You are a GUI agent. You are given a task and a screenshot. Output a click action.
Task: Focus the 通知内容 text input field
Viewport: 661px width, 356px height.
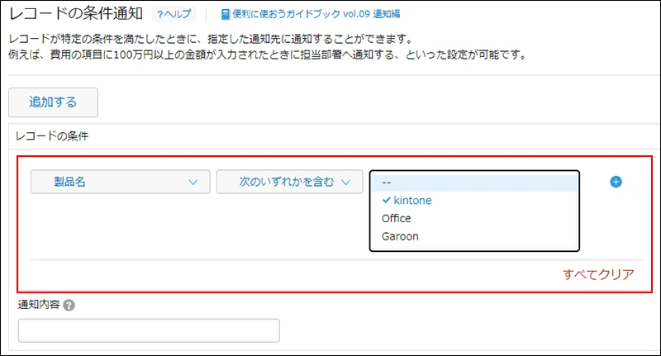click(x=149, y=330)
